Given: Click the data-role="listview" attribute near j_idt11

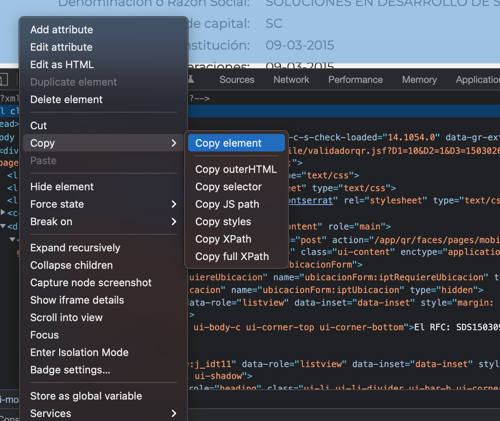Looking at the screenshot, I should tap(294, 364).
